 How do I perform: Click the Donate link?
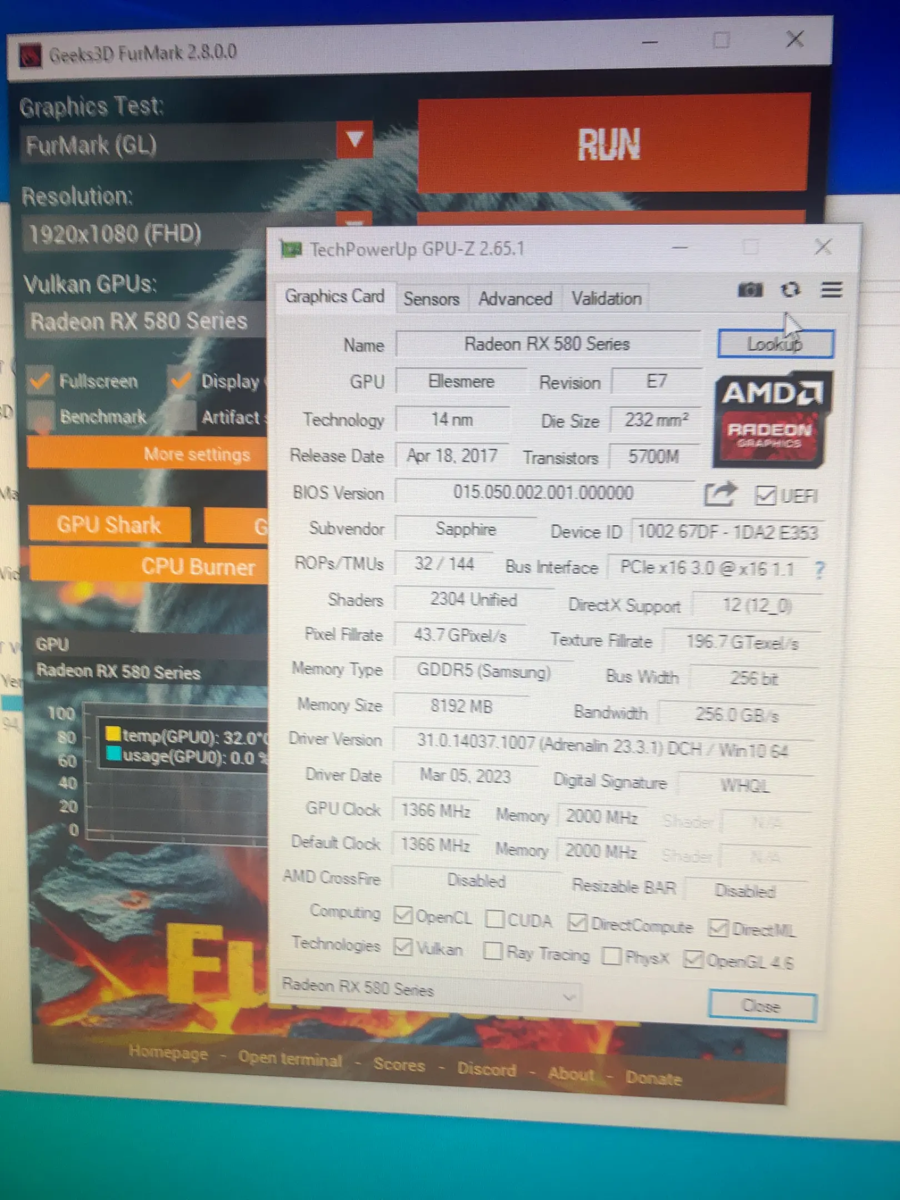[x=653, y=1078]
